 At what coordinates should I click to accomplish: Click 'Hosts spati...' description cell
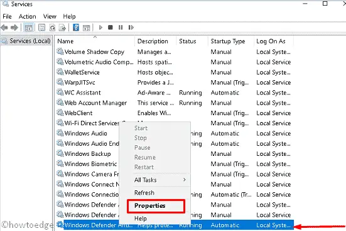(x=154, y=62)
